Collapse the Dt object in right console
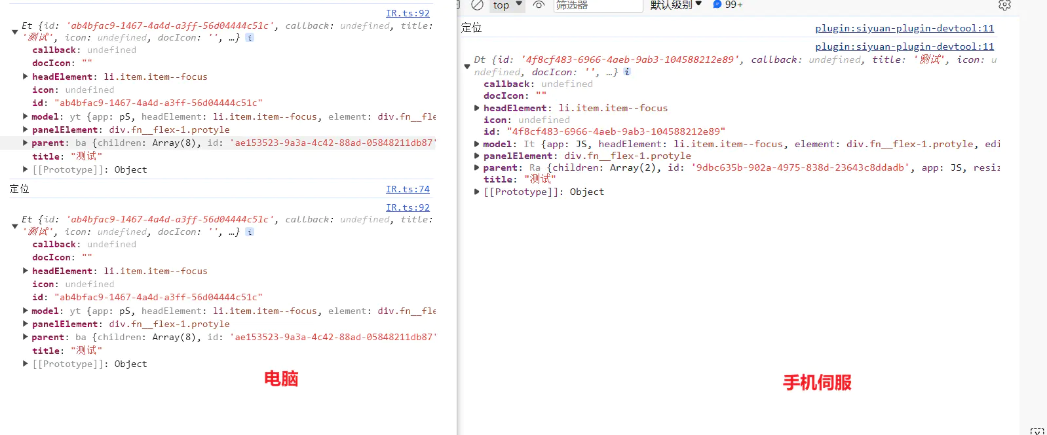 [467, 66]
